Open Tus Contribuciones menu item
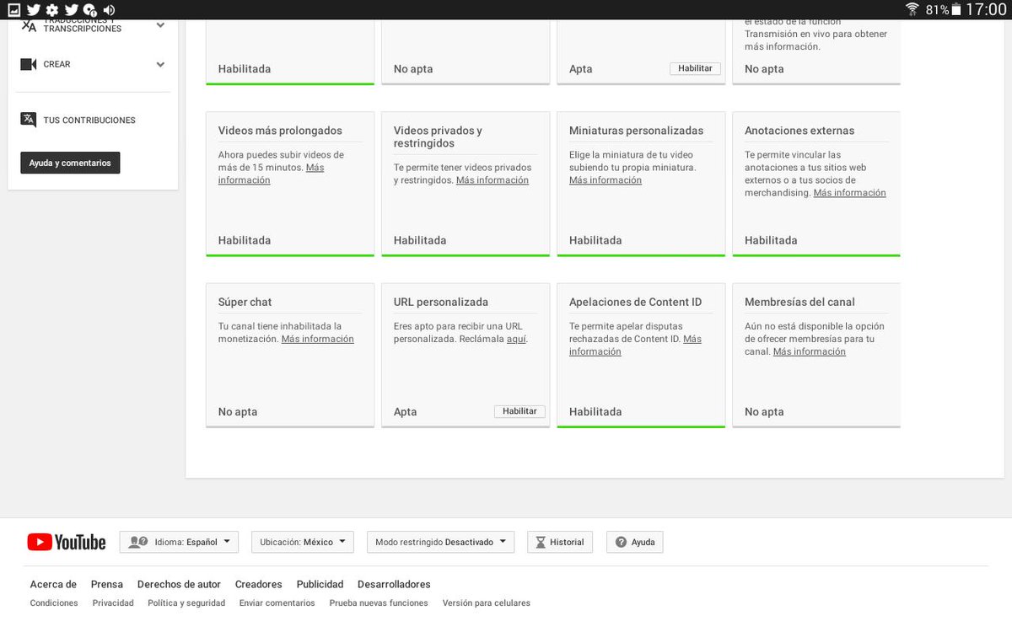This screenshot has width=1012, height=632. coord(89,121)
